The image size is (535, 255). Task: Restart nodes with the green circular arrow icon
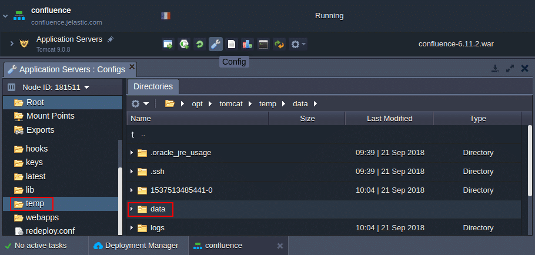[x=200, y=44]
